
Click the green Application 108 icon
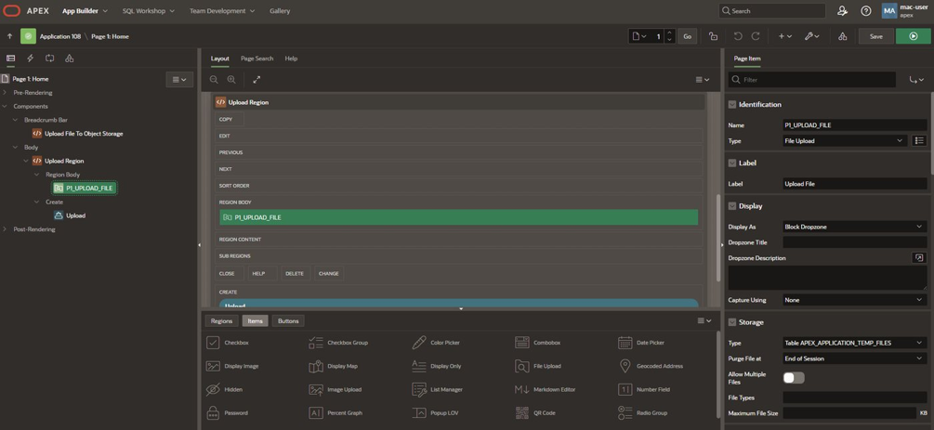[29, 36]
